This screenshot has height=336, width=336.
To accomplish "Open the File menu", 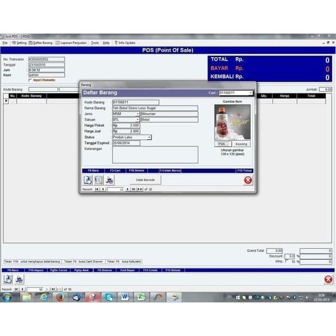I will [x=5, y=43].
